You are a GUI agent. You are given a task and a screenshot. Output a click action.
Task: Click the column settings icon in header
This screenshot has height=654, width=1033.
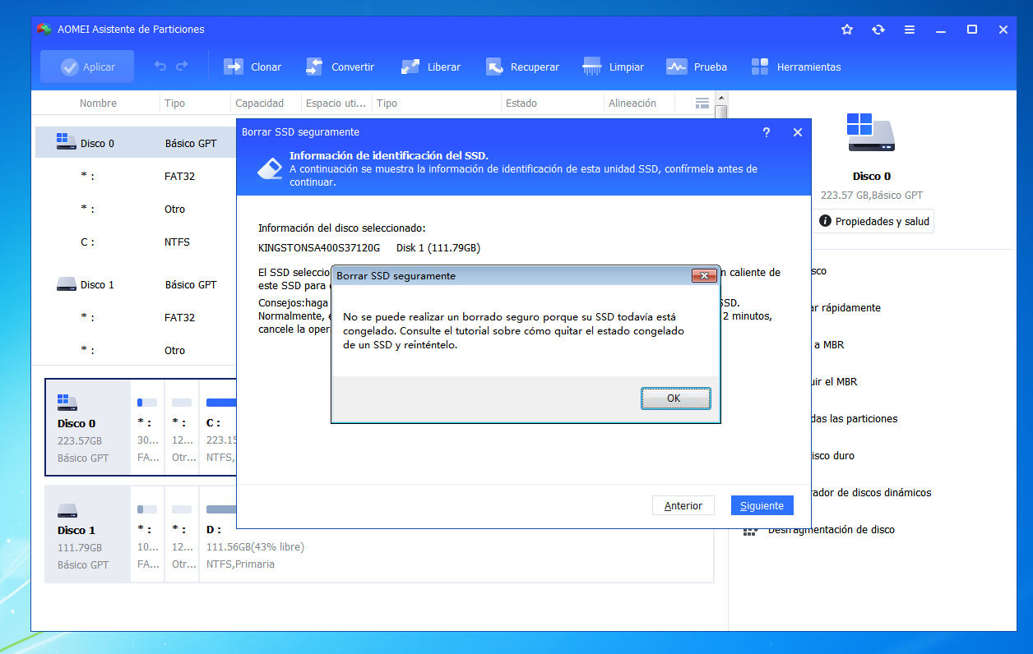coord(702,104)
